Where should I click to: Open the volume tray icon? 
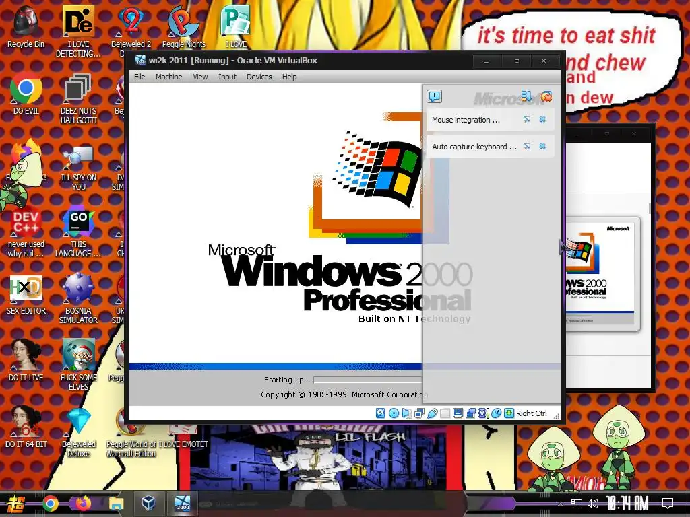(593, 504)
